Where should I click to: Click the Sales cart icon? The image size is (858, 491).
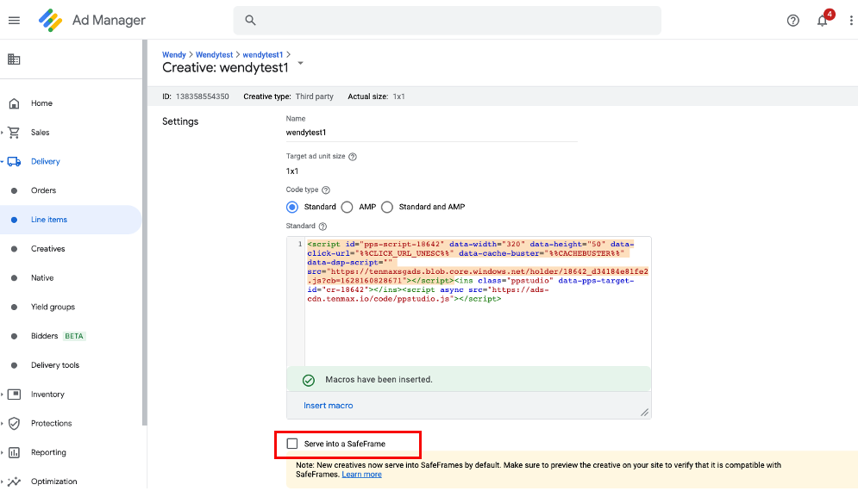[x=14, y=133]
